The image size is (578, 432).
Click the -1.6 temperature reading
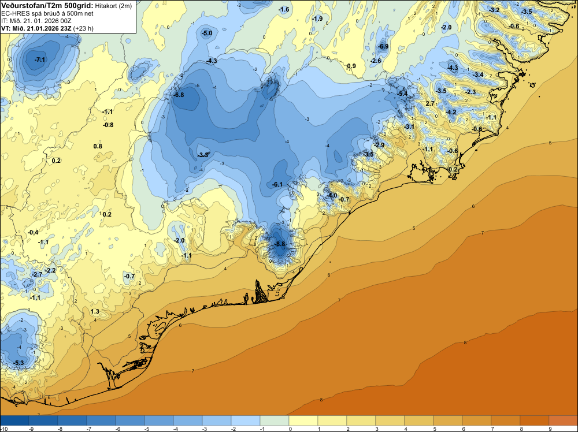(284, 10)
